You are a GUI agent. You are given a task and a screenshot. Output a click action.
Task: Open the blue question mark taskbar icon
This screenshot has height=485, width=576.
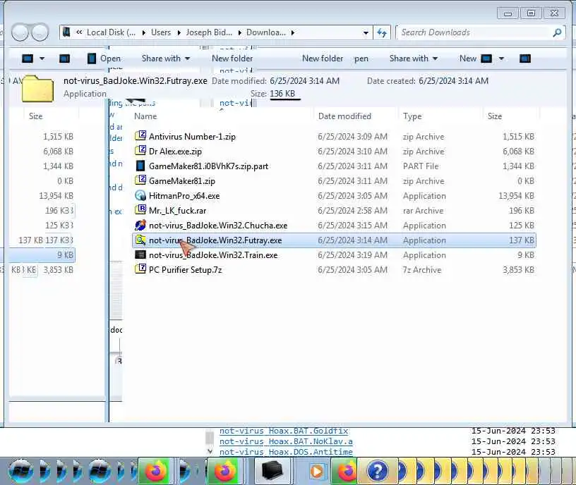pos(377,471)
